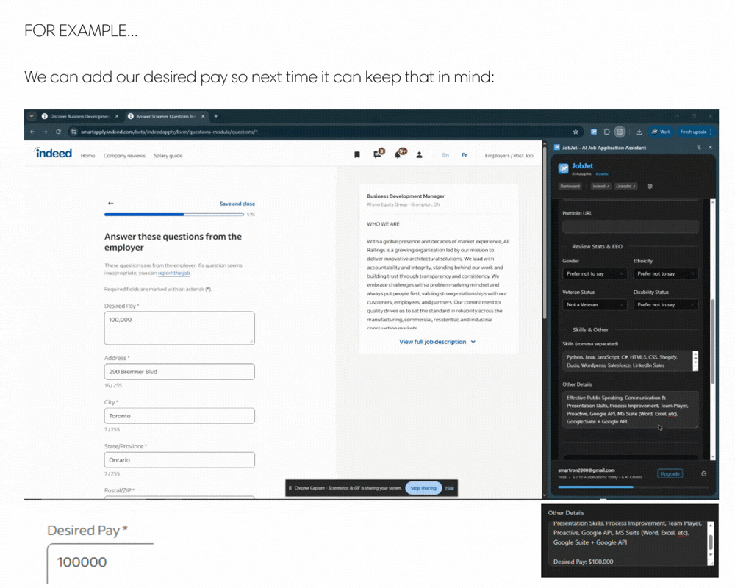Click the Upgrade button in JobJet

coord(670,474)
